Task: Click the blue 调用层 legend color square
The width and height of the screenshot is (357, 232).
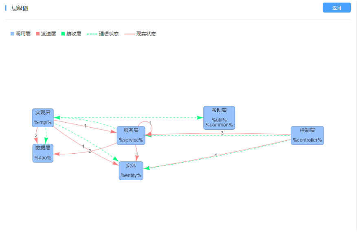Action: point(12,34)
